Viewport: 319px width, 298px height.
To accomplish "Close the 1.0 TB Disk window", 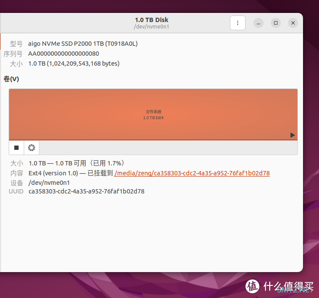I will [x=293, y=23].
